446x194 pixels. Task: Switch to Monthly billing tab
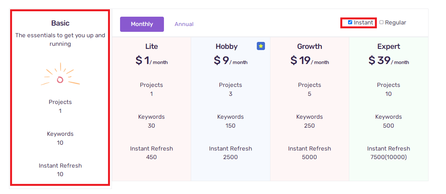[x=142, y=24]
